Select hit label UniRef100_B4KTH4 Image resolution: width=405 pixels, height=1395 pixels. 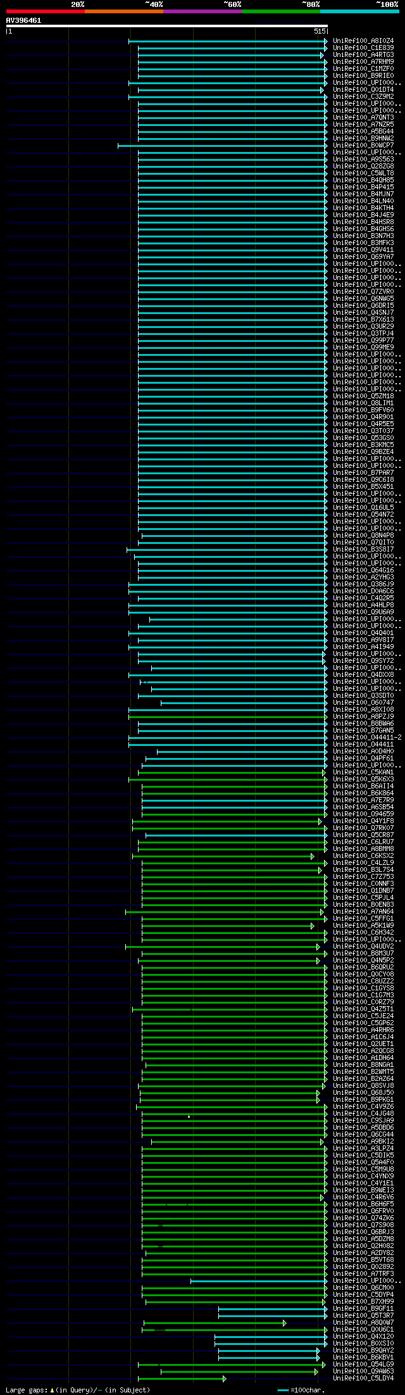(x=363, y=208)
